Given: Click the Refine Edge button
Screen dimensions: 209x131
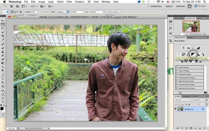Looking at the screenshot, I should coord(114,12).
